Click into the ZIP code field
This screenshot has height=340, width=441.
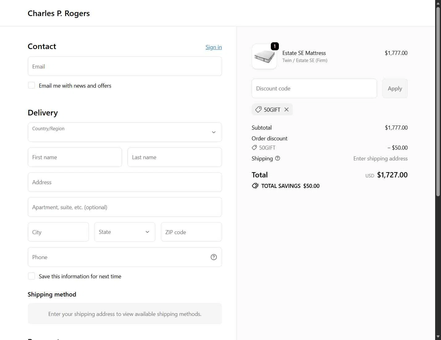(x=191, y=232)
